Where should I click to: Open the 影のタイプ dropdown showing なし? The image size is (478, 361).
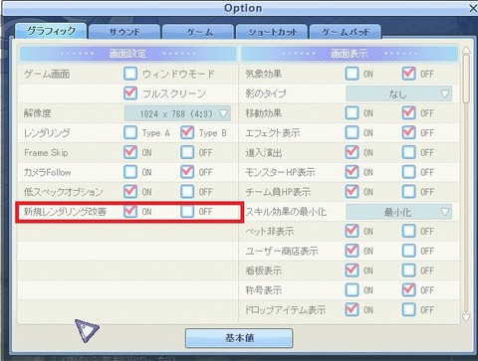click(x=399, y=93)
